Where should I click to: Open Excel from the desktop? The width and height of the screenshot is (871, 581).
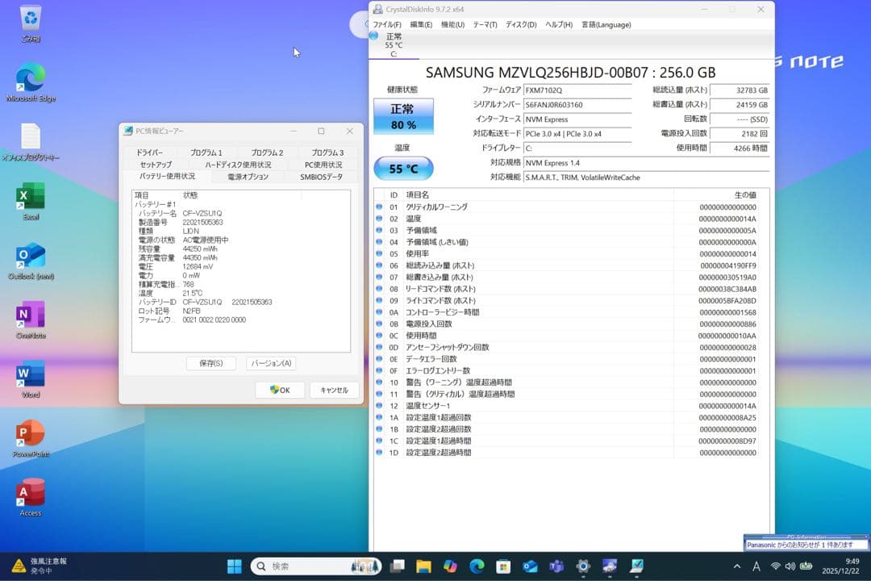point(30,196)
